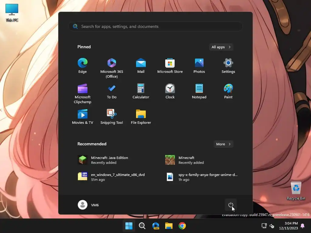
Task: Open File Explorer on taskbar
Action: pyautogui.click(x=169, y=226)
